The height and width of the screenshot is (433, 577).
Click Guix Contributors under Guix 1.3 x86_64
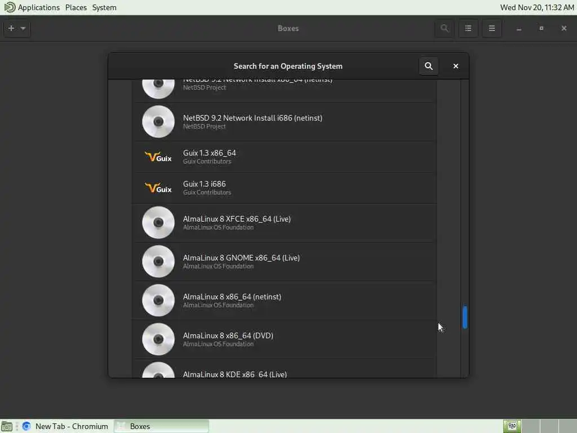coord(207,161)
